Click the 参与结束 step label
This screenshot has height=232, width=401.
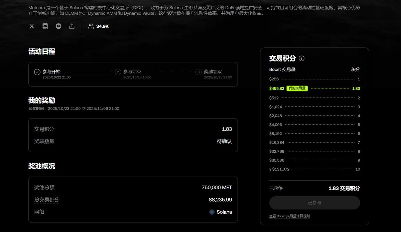click(x=132, y=71)
